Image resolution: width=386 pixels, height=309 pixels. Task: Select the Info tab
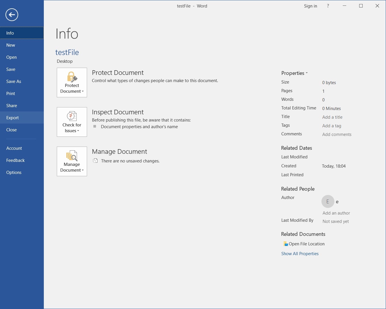click(22, 33)
